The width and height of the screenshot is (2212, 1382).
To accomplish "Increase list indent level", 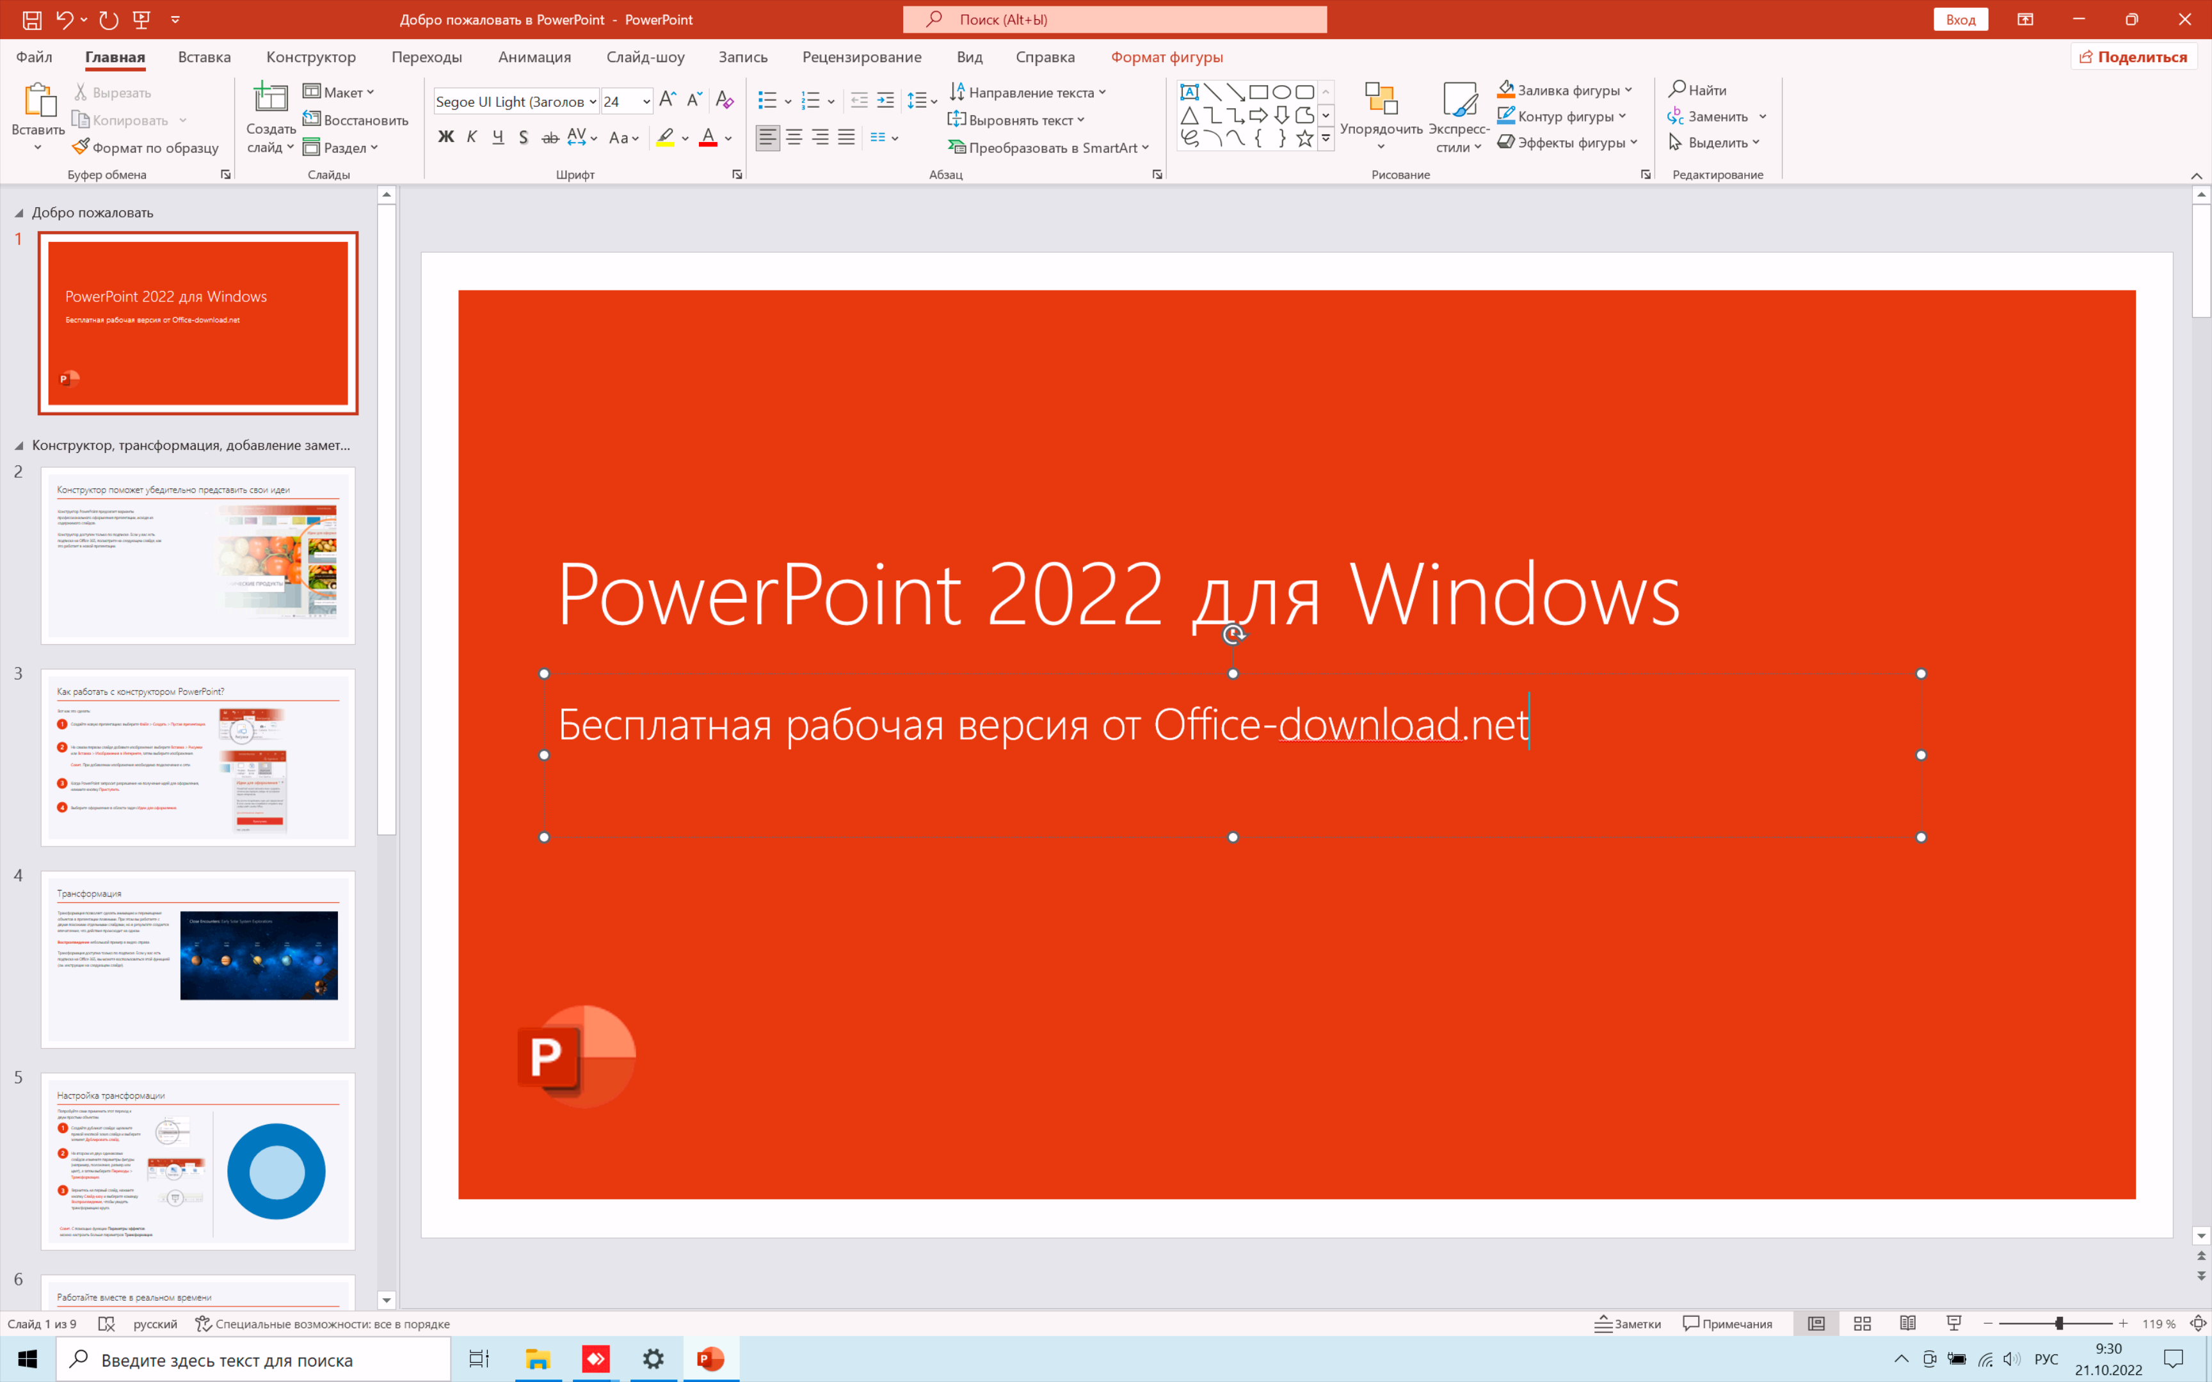I will 886,100.
